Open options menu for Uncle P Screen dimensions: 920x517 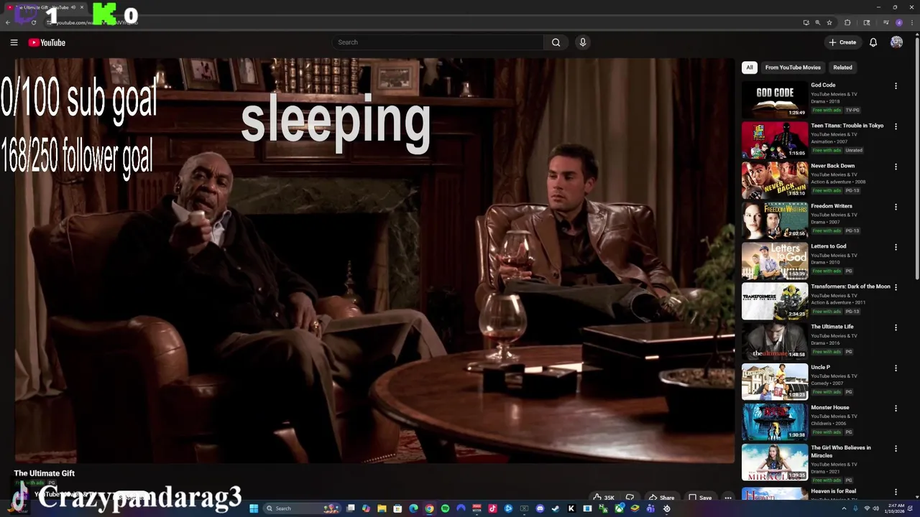coord(896,368)
